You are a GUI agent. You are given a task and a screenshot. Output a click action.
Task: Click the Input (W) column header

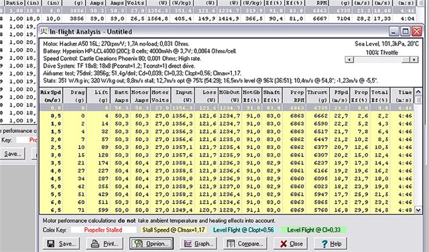(x=183, y=96)
